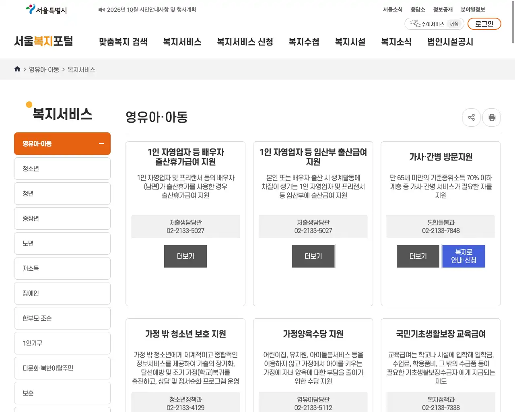515x412 pixels.
Task: Select 장애인 in the sidebar
Action: click(62, 293)
